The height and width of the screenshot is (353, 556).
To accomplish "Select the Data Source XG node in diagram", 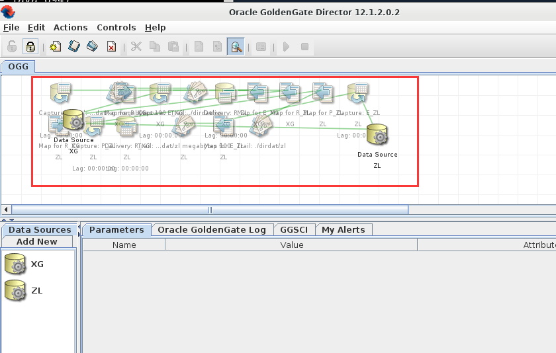I will point(73,120).
